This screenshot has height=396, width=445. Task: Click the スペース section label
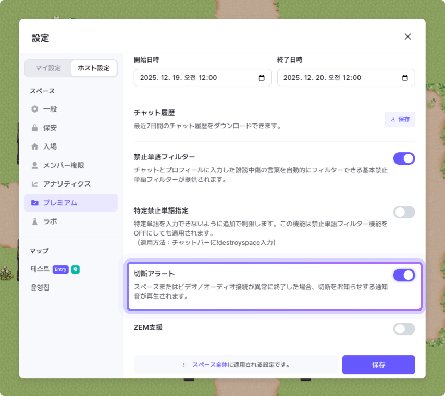pos(42,91)
